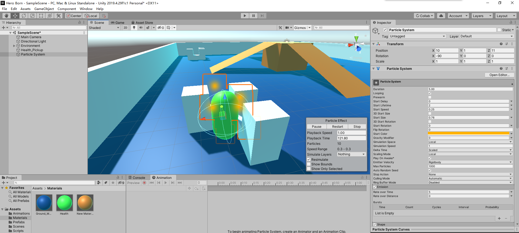Toggle snap increment icon in toolbar
519x233 pixels.
tap(104, 16)
